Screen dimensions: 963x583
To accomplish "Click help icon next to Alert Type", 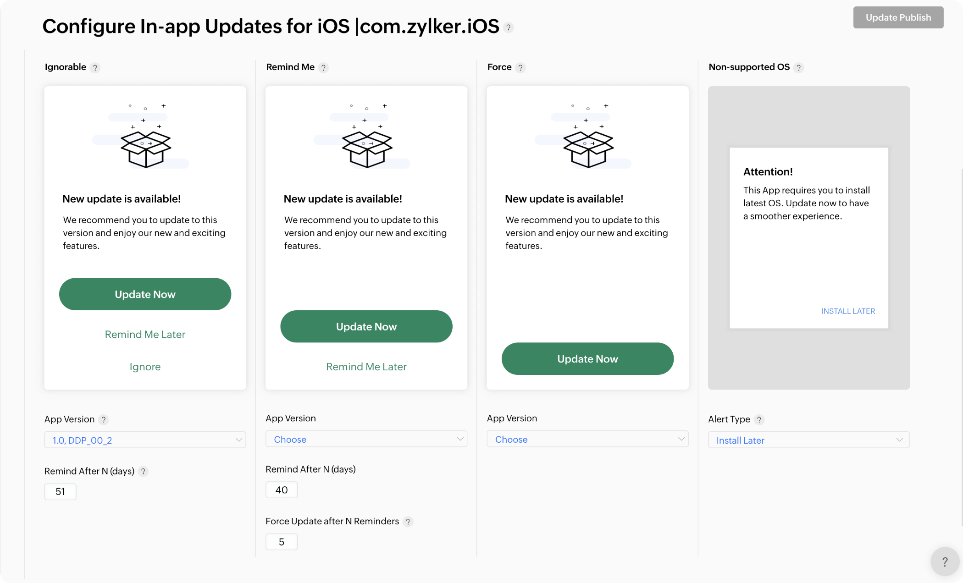I will [x=759, y=420].
